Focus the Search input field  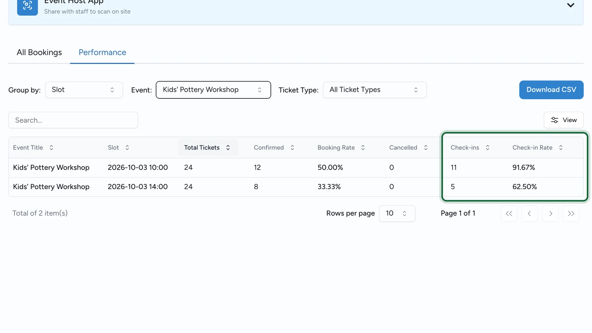tap(73, 120)
